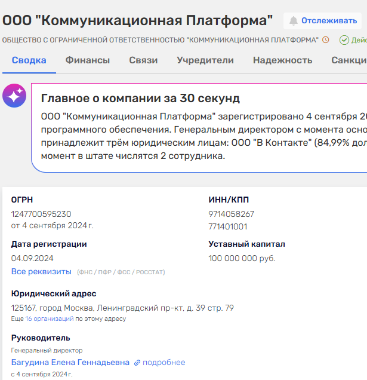
Task: Click the bell icon next to Отслеживать
Action: (294, 21)
